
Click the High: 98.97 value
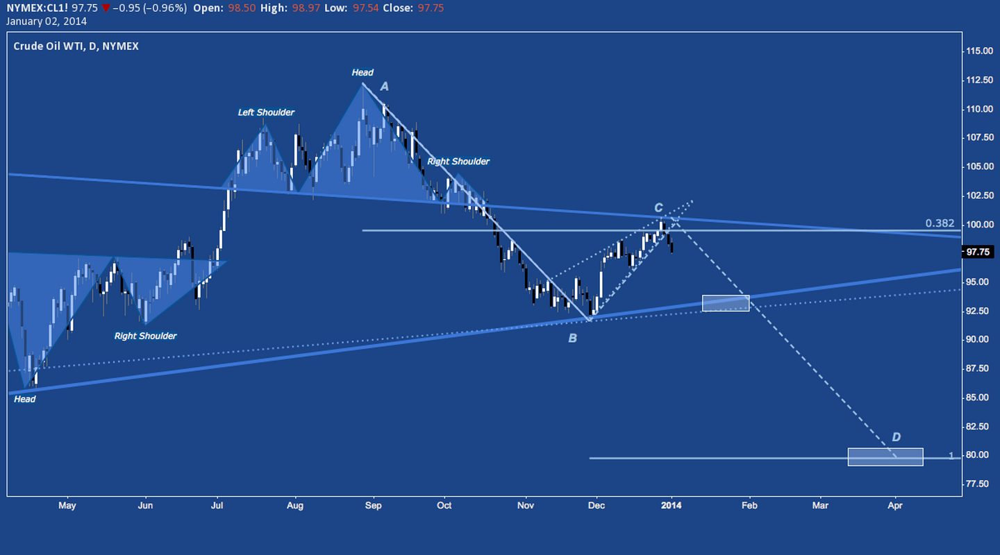tap(306, 8)
